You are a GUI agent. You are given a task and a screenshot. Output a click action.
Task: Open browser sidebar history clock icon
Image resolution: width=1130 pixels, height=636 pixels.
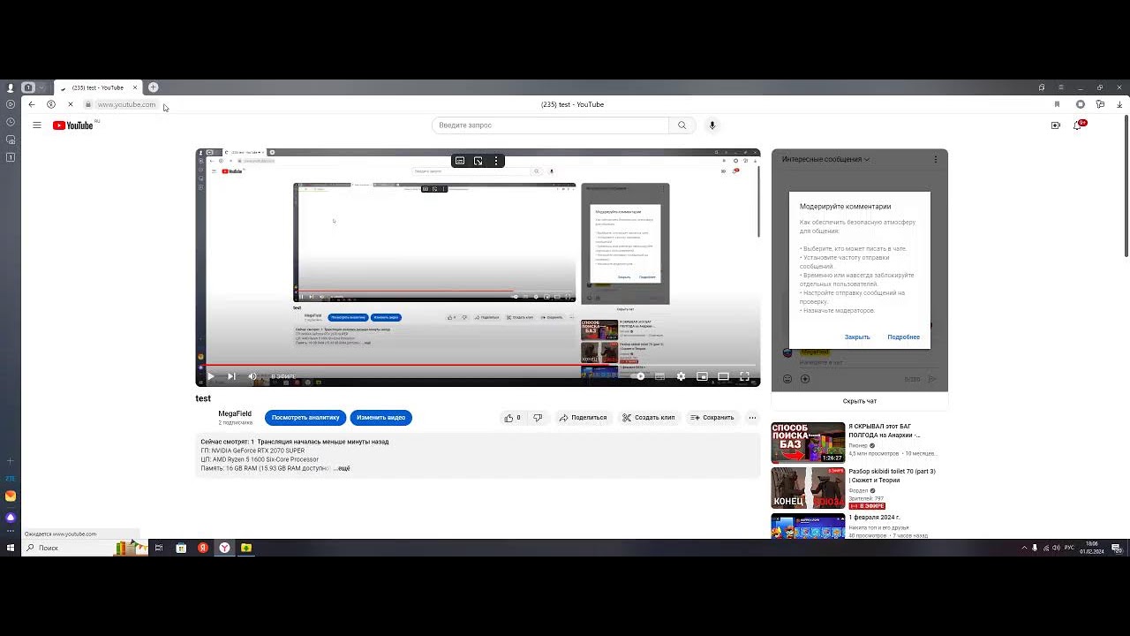(11, 122)
